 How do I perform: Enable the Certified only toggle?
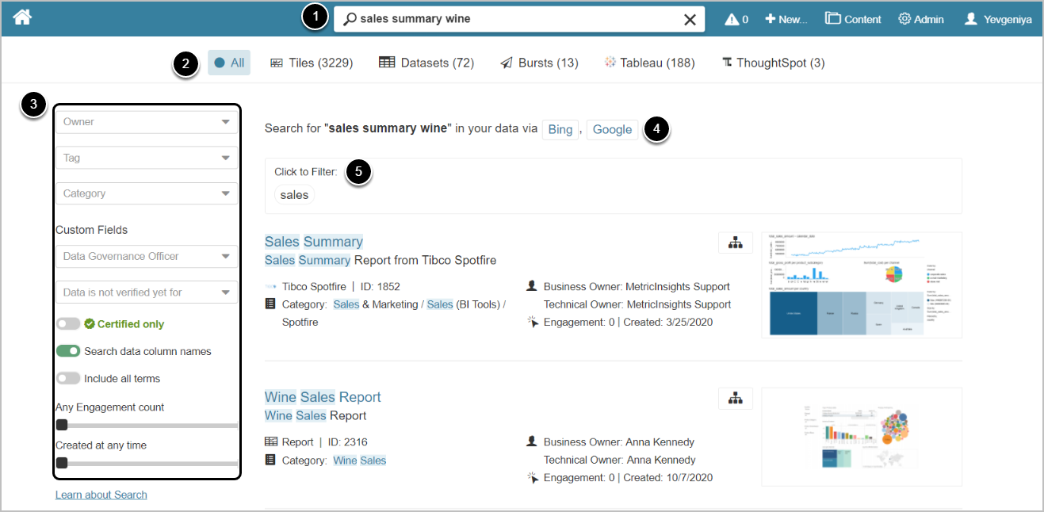tap(68, 323)
